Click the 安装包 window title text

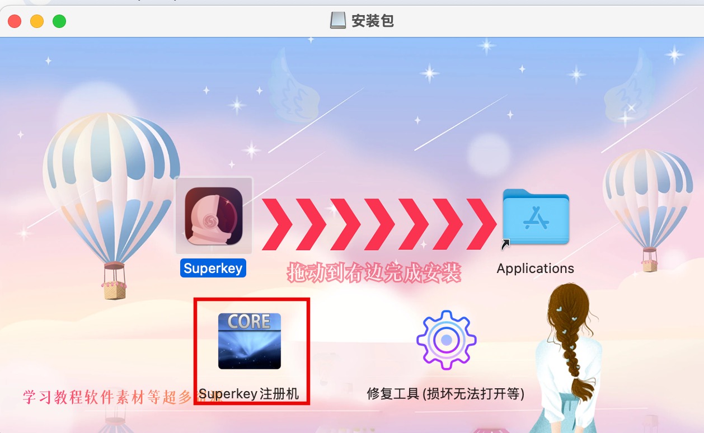click(x=373, y=21)
